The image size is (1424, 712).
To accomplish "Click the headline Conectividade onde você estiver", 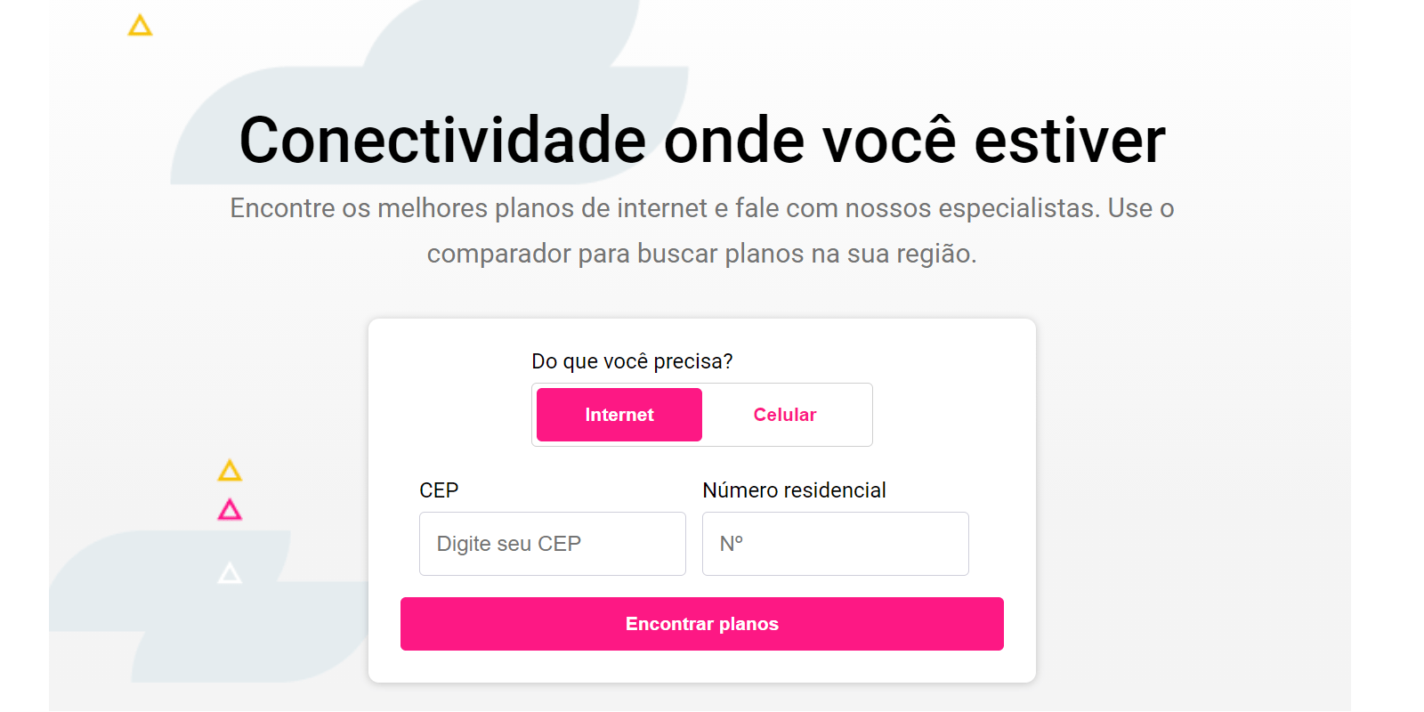I will (x=702, y=139).
